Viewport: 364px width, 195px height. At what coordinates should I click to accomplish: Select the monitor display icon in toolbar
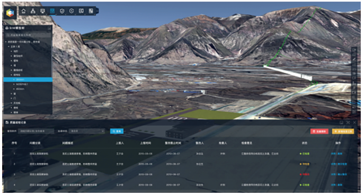(x=42, y=11)
